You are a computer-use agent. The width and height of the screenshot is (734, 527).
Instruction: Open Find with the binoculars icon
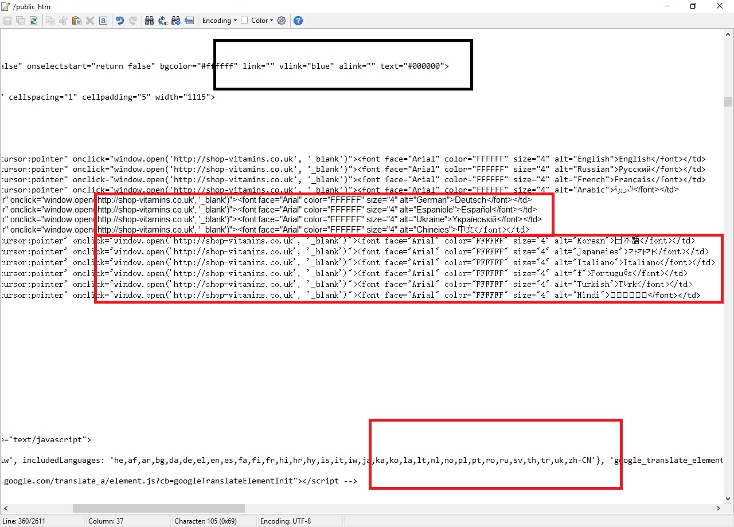click(149, 21)
